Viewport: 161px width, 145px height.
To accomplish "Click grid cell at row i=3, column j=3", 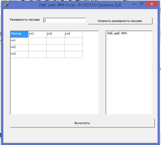I will [74, 54].
